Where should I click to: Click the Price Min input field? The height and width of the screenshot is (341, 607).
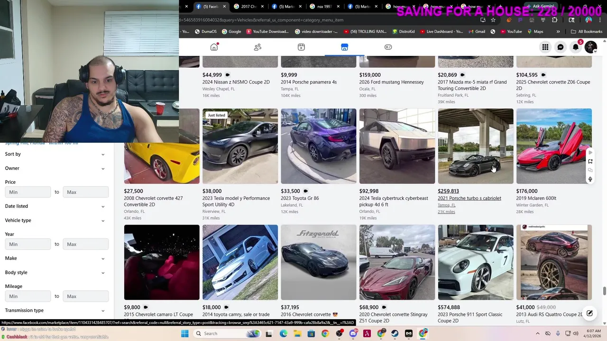28,192
